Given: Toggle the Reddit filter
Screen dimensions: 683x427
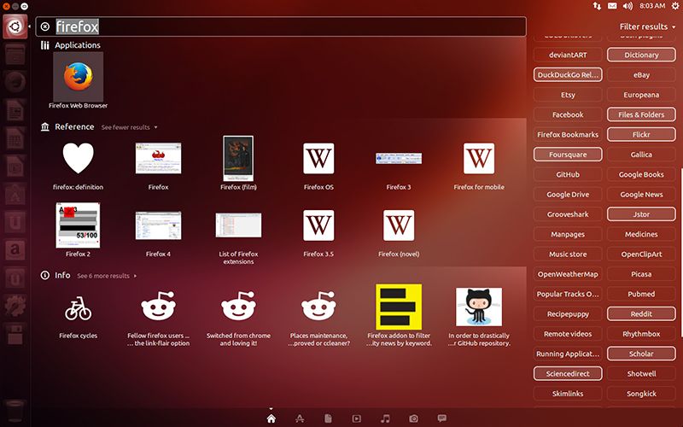Looking at the screenshot, I should point(641,313).
